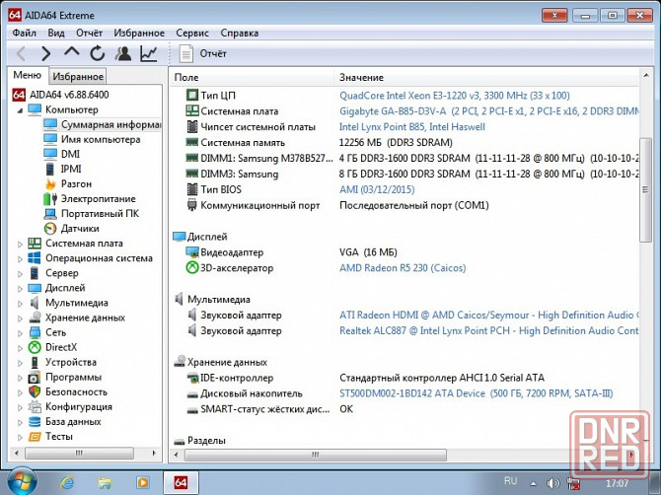Expand the Операционная система tree node

(20, 258)
